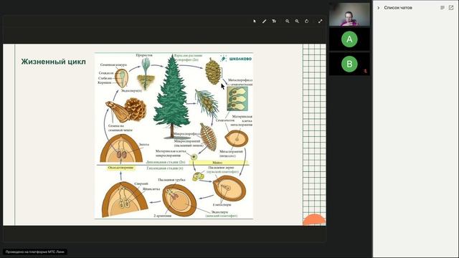Viewport: 459px width, 258px height.
Task: Select participant A avatar tile
Action: coord(349,39)
